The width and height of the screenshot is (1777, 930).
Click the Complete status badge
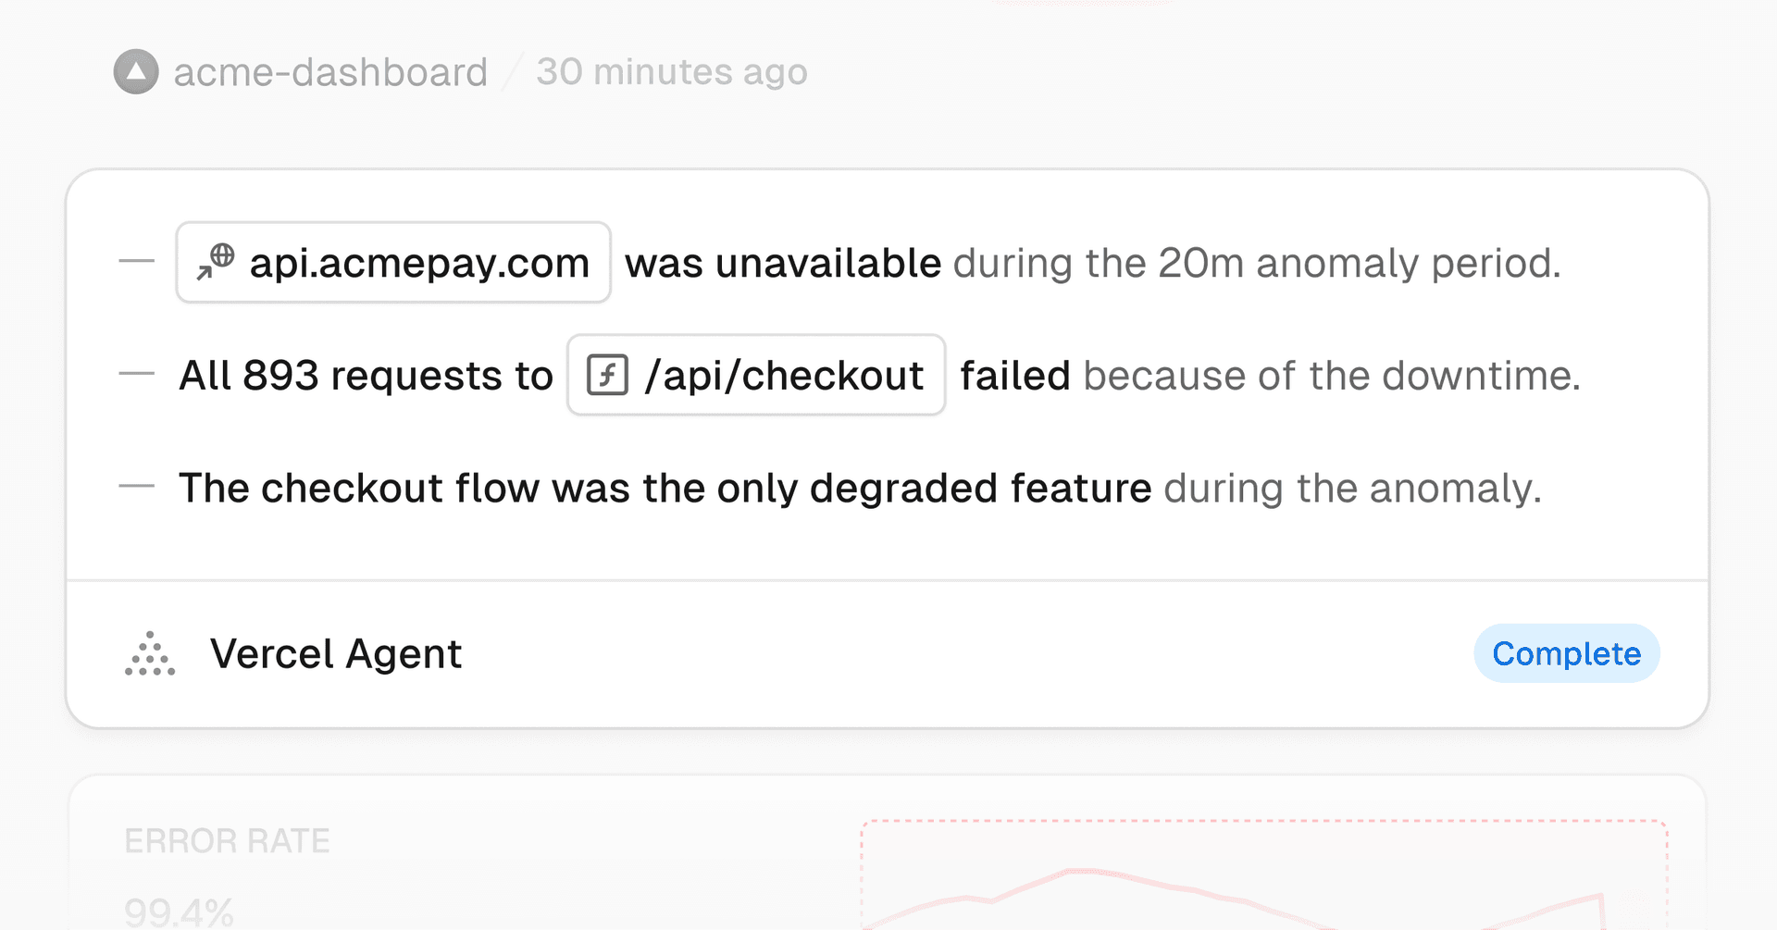1566,654
